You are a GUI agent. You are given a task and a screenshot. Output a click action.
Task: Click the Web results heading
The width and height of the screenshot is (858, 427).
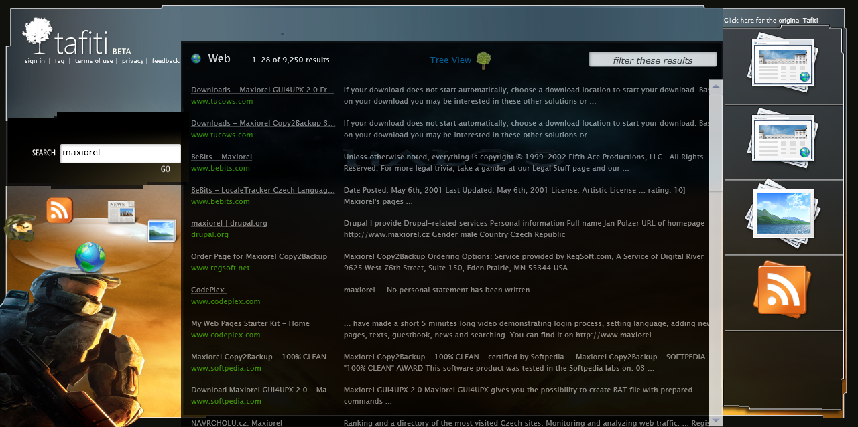tap(219, 59)
